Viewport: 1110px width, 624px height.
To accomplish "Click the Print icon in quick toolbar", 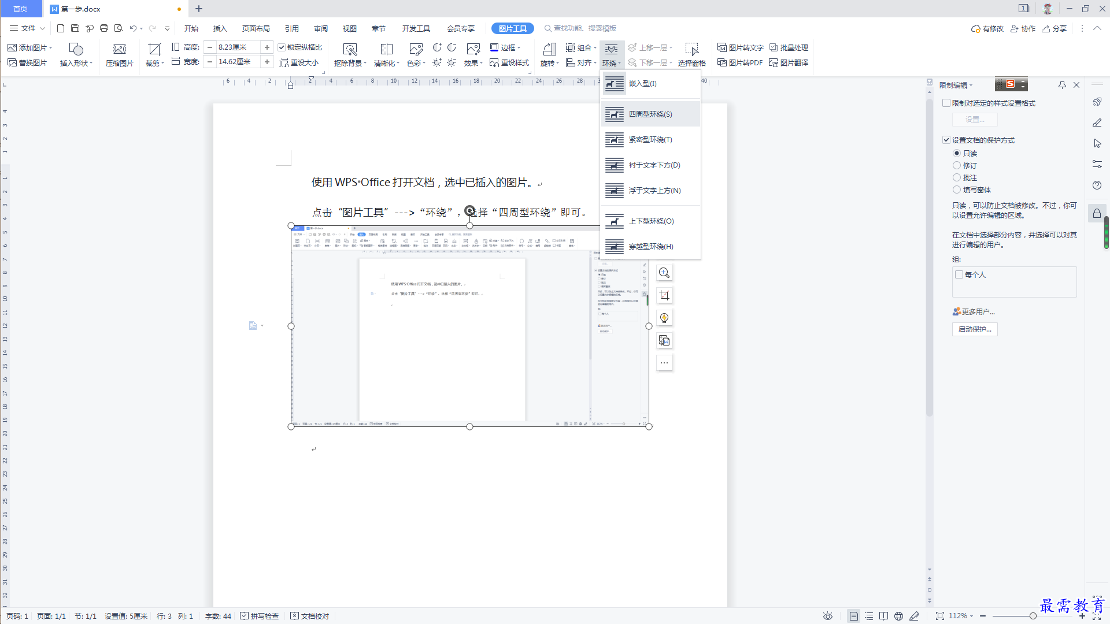I will [x=104, y=28].
